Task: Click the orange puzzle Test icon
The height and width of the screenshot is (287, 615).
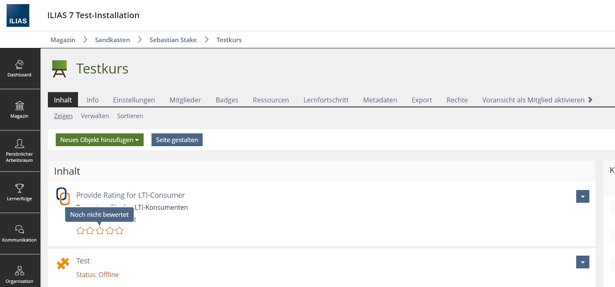Action: [63, 263]
